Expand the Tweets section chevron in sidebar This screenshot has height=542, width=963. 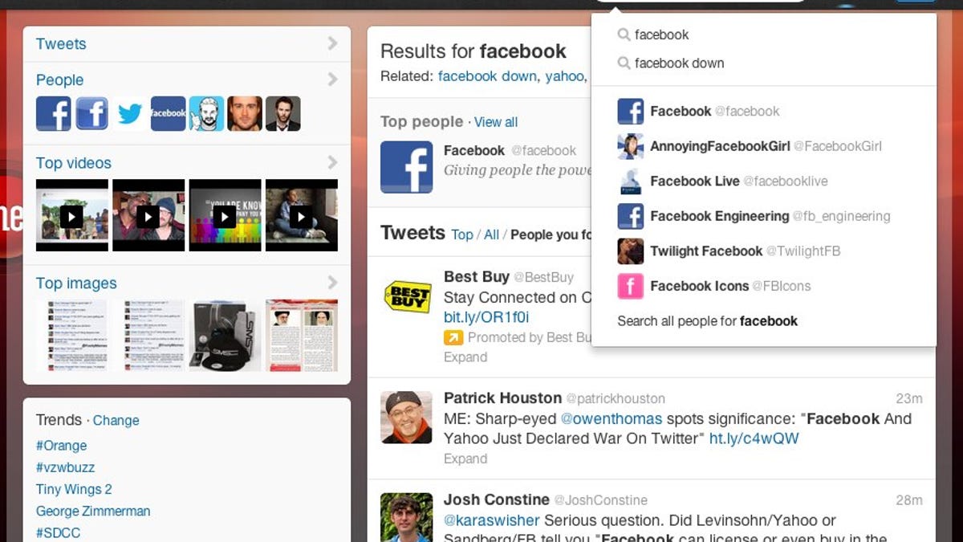[x=332, y=43]
